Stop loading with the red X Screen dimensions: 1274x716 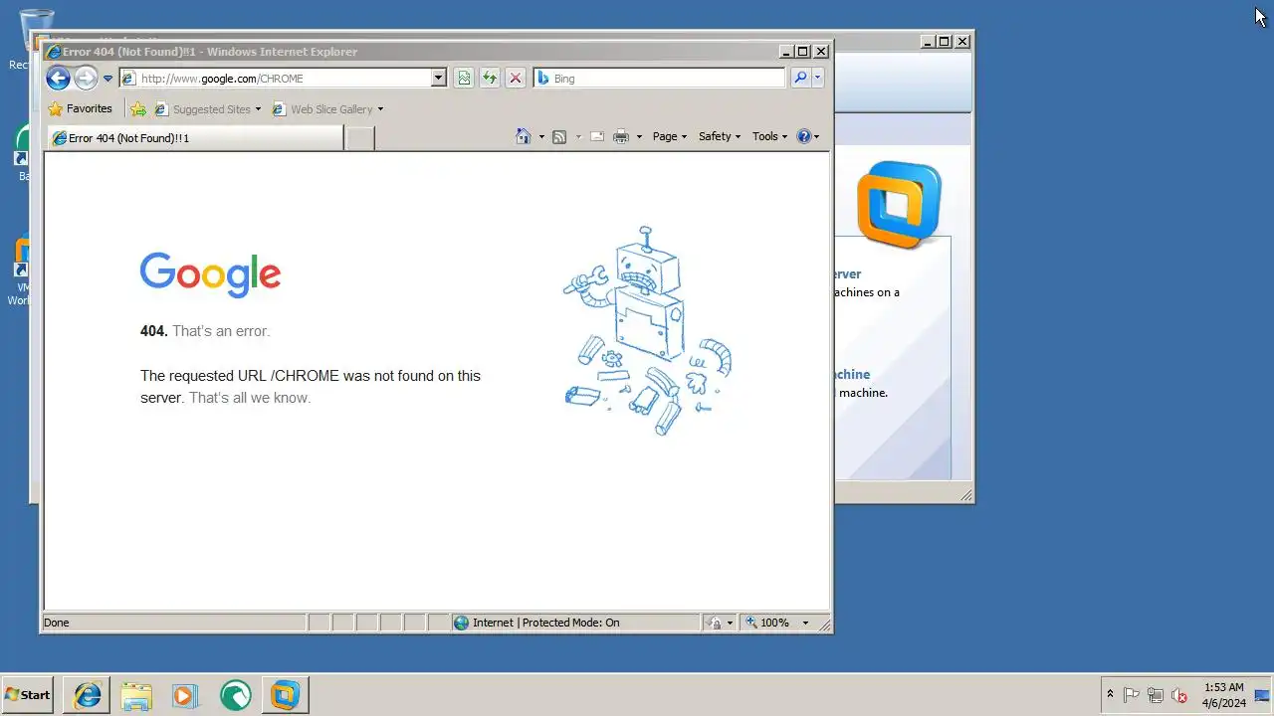pyautogui.click(x=516, y=78)
